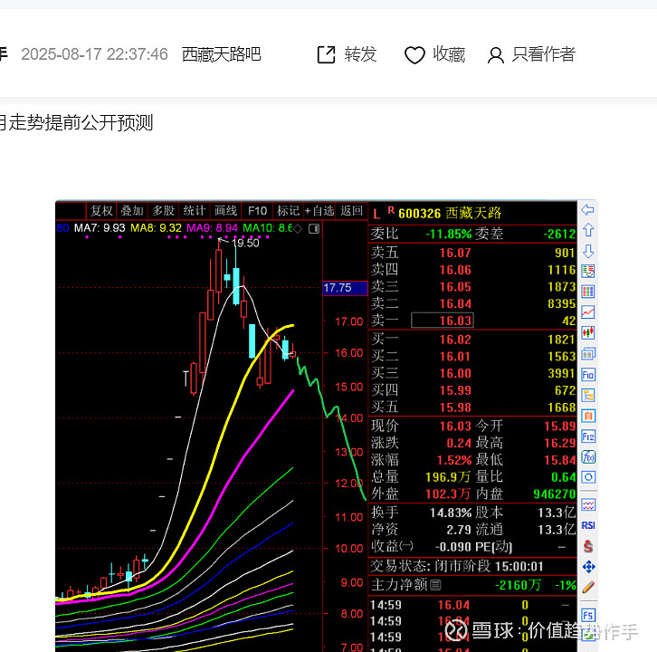Click the 19.50 high price label

tap(245, 244)
